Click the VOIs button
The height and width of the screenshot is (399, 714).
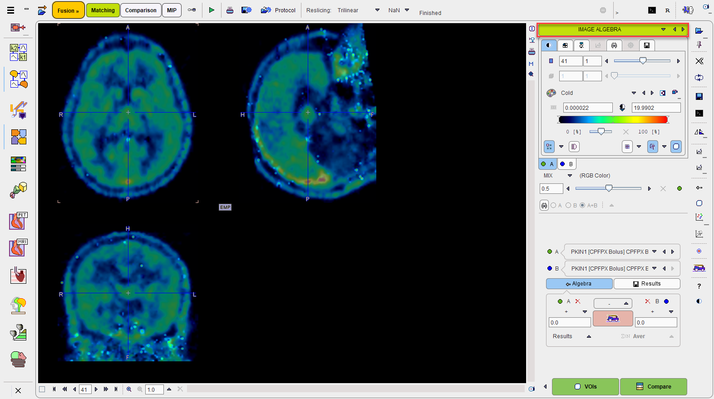(586, 387)
